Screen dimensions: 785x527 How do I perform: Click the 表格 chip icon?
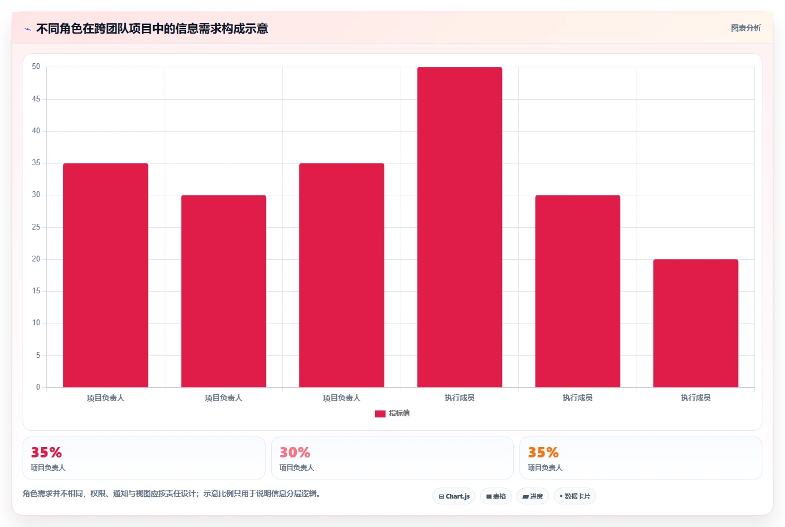coord(489,496)
